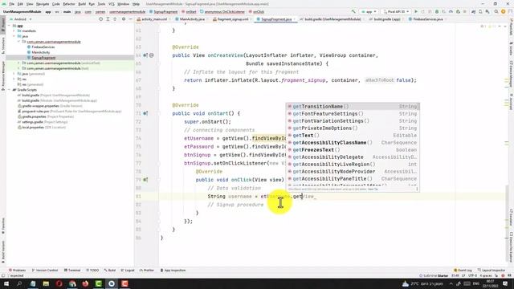Switch to the fragment_signup.xml tab
The image size is (514, 289).
click(233, 19)
